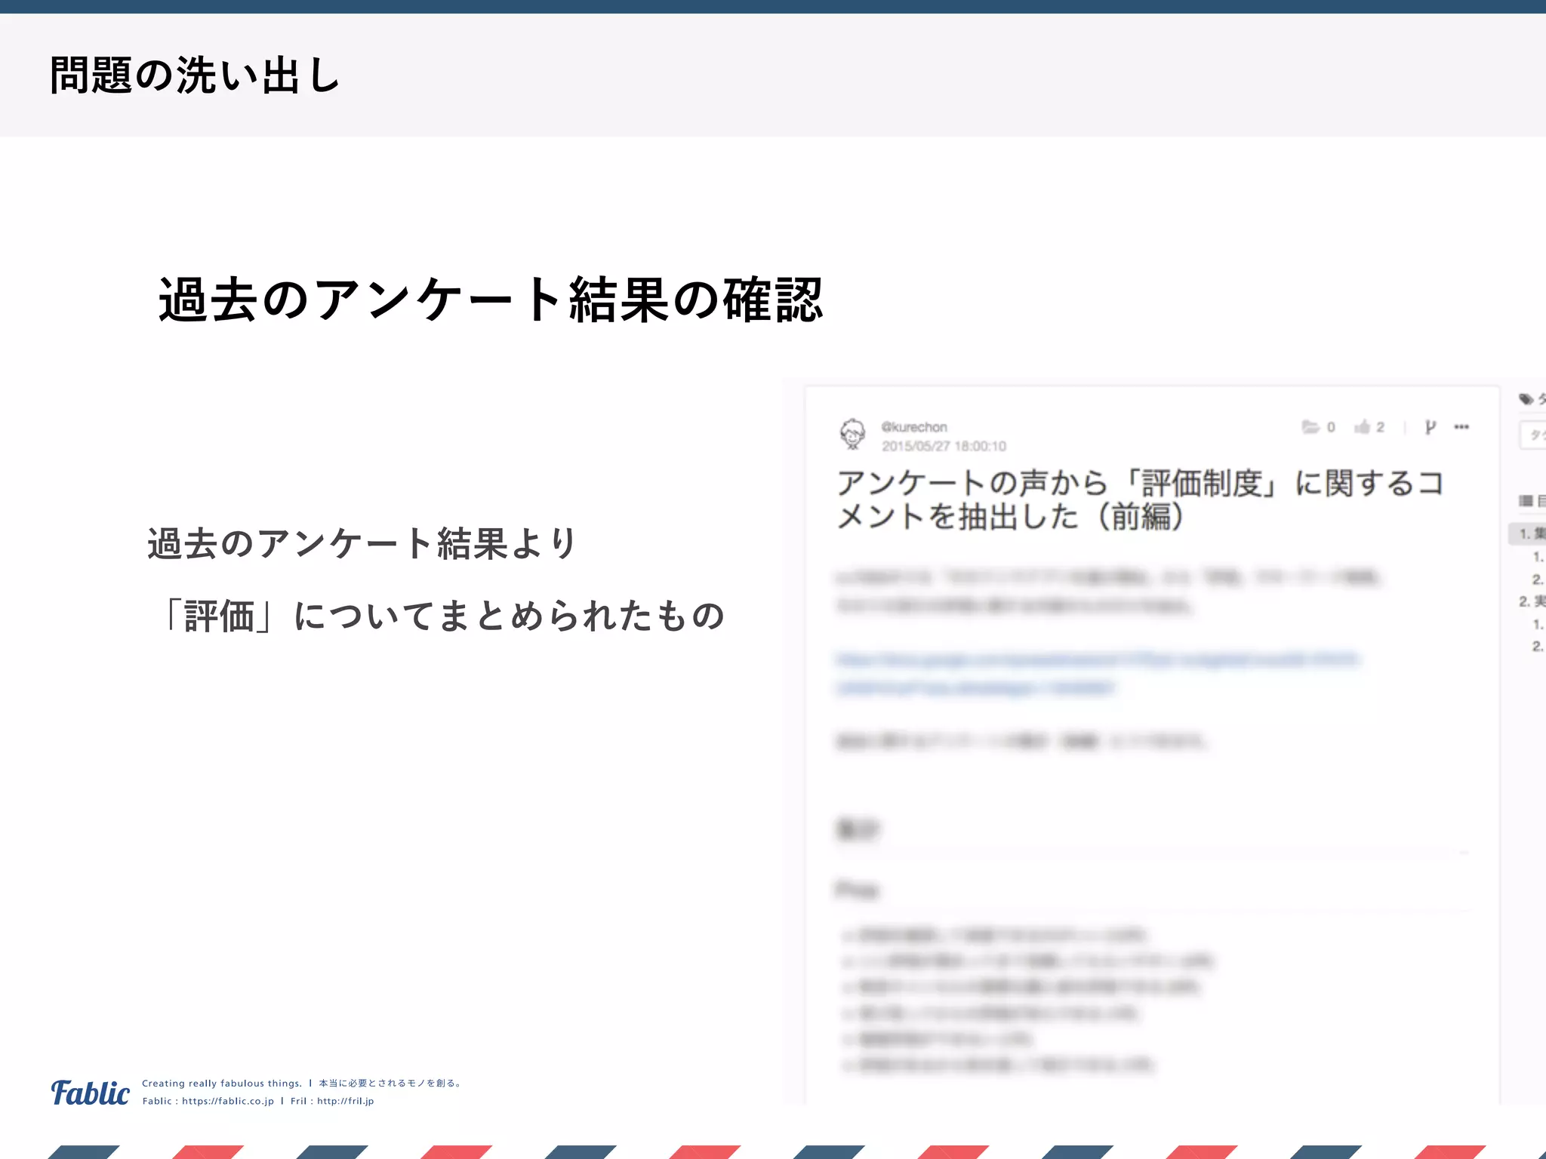Image resolution: width=1546 pixels, height=1159 pixels.
Task: Click the http://fril.jp footer text
Action: tap(346, 1101)
